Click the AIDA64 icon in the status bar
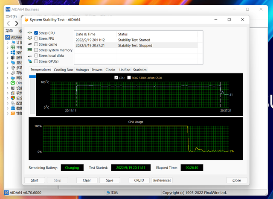 click(6, 193)
